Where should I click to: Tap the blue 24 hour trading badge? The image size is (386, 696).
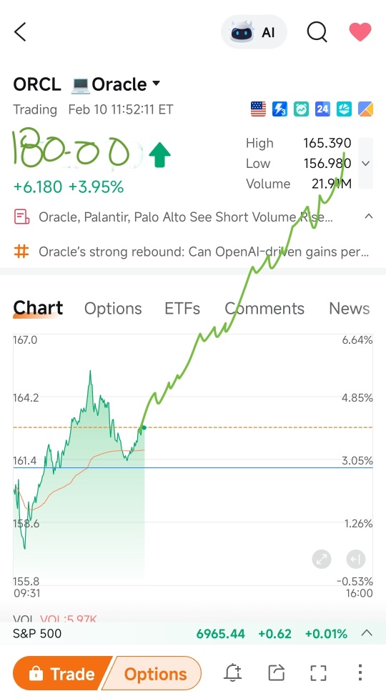322,109
